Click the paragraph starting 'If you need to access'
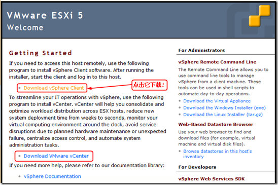Screen dimensions: 278x185 (x=81, y=70)
